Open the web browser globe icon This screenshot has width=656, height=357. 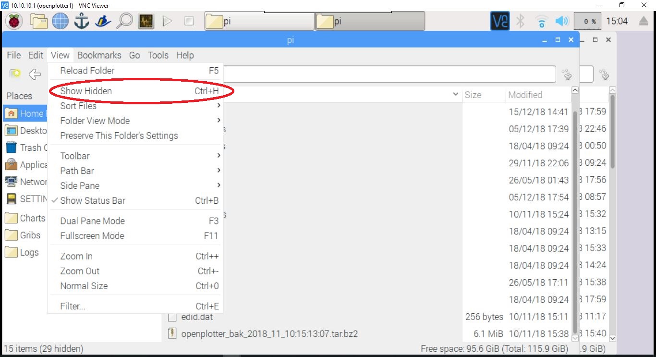tap(60, 21)
